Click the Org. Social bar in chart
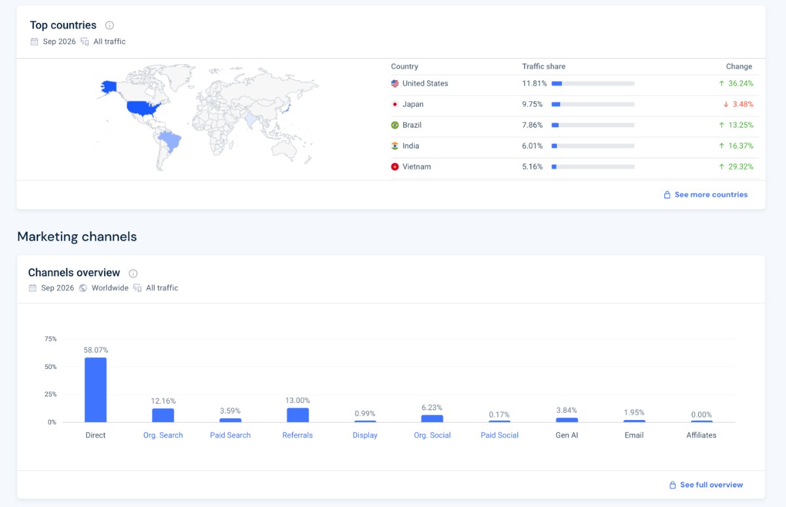The height and width of the screenshot is (507, 786). coord(432,419)
